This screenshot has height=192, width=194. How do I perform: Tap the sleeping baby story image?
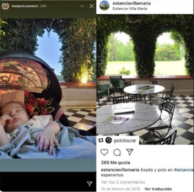[48, 88]
